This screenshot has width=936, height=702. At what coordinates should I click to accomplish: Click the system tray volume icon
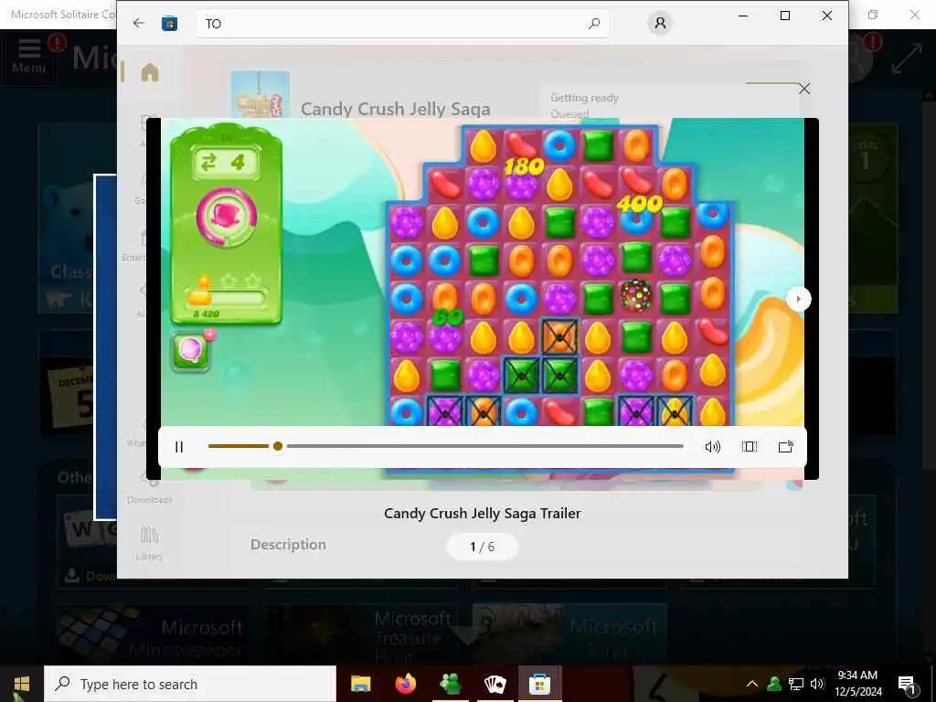(x=817, y=684)
